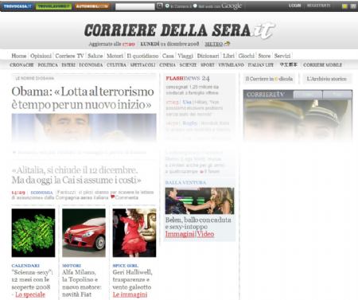Open the Opinioni menu item
Screen dimensions: 358x300
coord(41,56)
